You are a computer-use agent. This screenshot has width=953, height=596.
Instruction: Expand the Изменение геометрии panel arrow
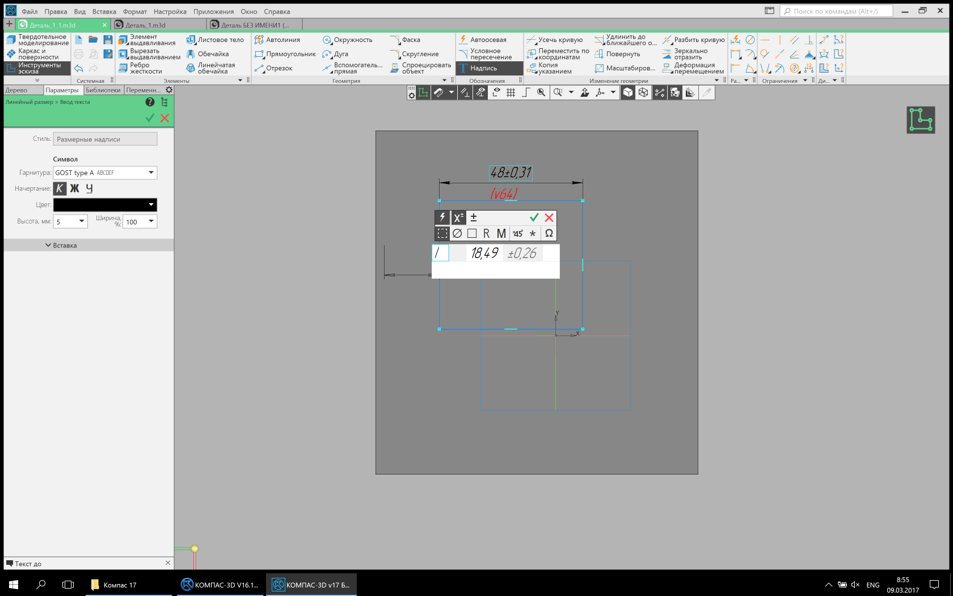point(716,81)
